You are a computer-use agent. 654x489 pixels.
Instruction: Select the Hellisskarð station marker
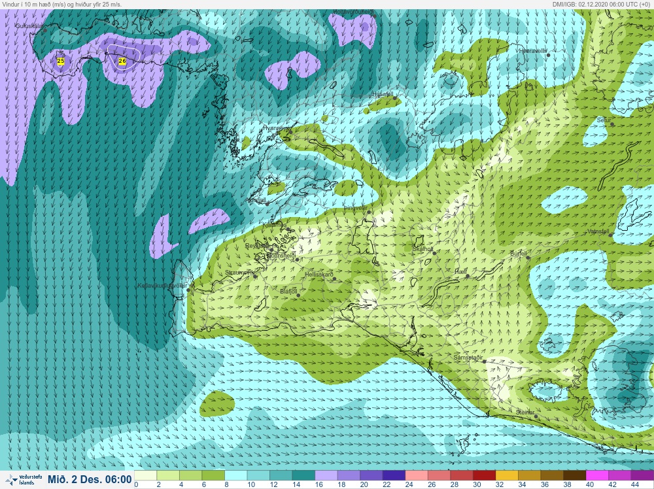(x=334, y=278)
